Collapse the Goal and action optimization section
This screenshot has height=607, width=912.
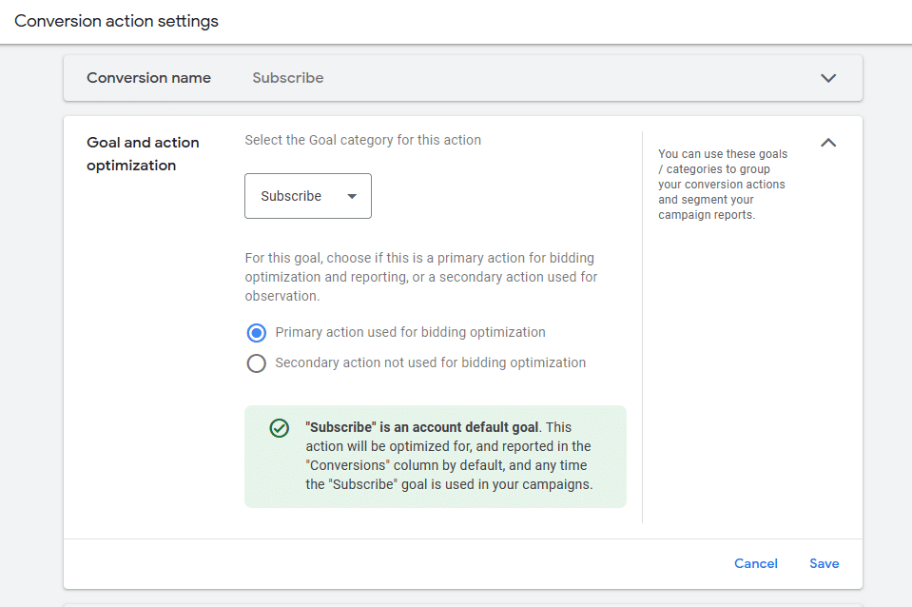point(828,143)
